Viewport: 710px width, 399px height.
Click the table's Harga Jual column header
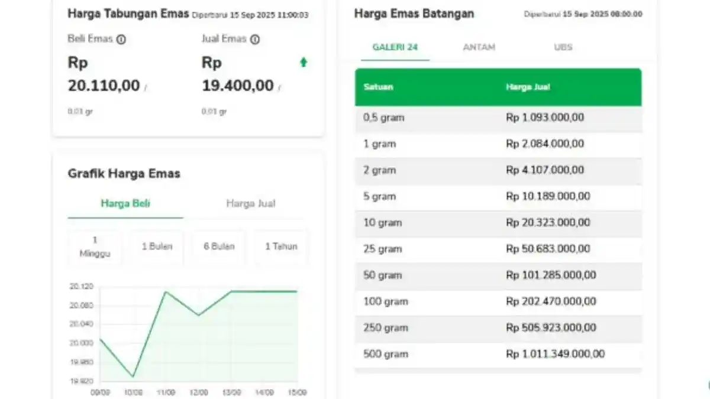[x=528, y=87]
